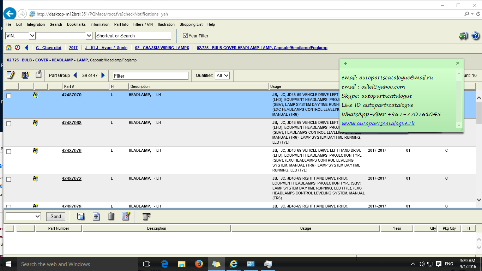
Task: Close the green sticky note
Action: tap(458, 64)
